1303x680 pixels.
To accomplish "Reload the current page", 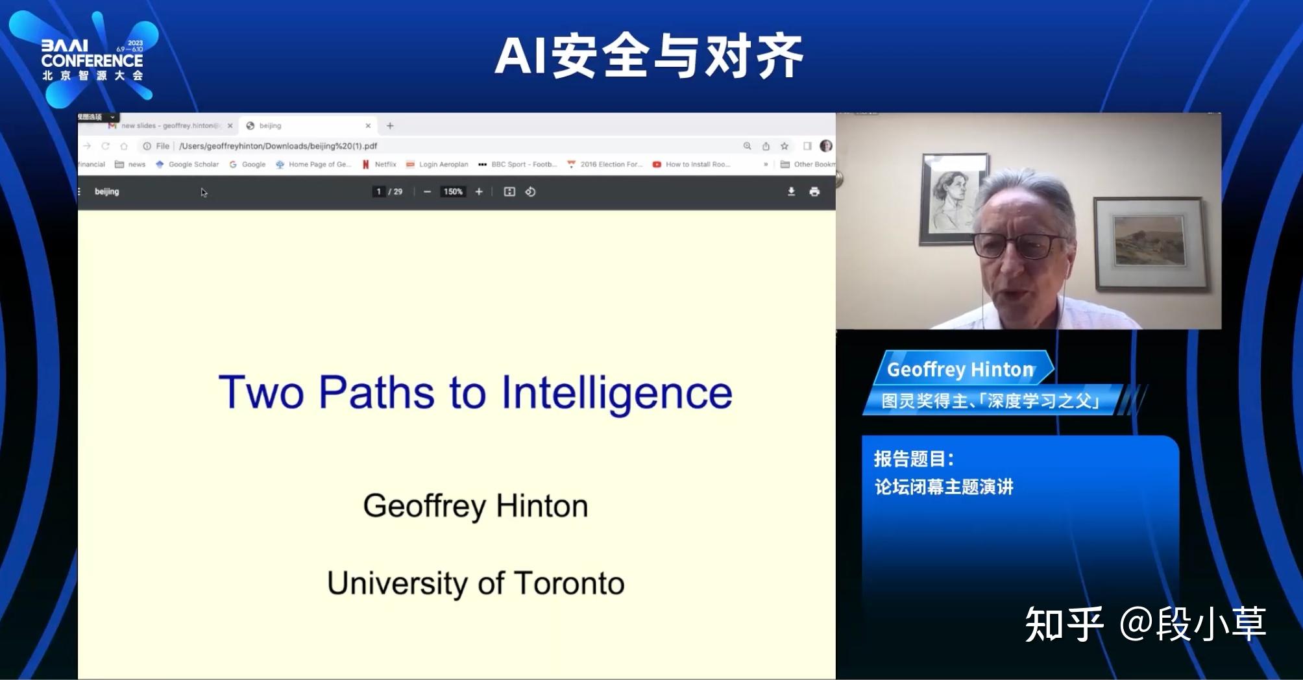I will pyautogui.click(x=105, y=146).
